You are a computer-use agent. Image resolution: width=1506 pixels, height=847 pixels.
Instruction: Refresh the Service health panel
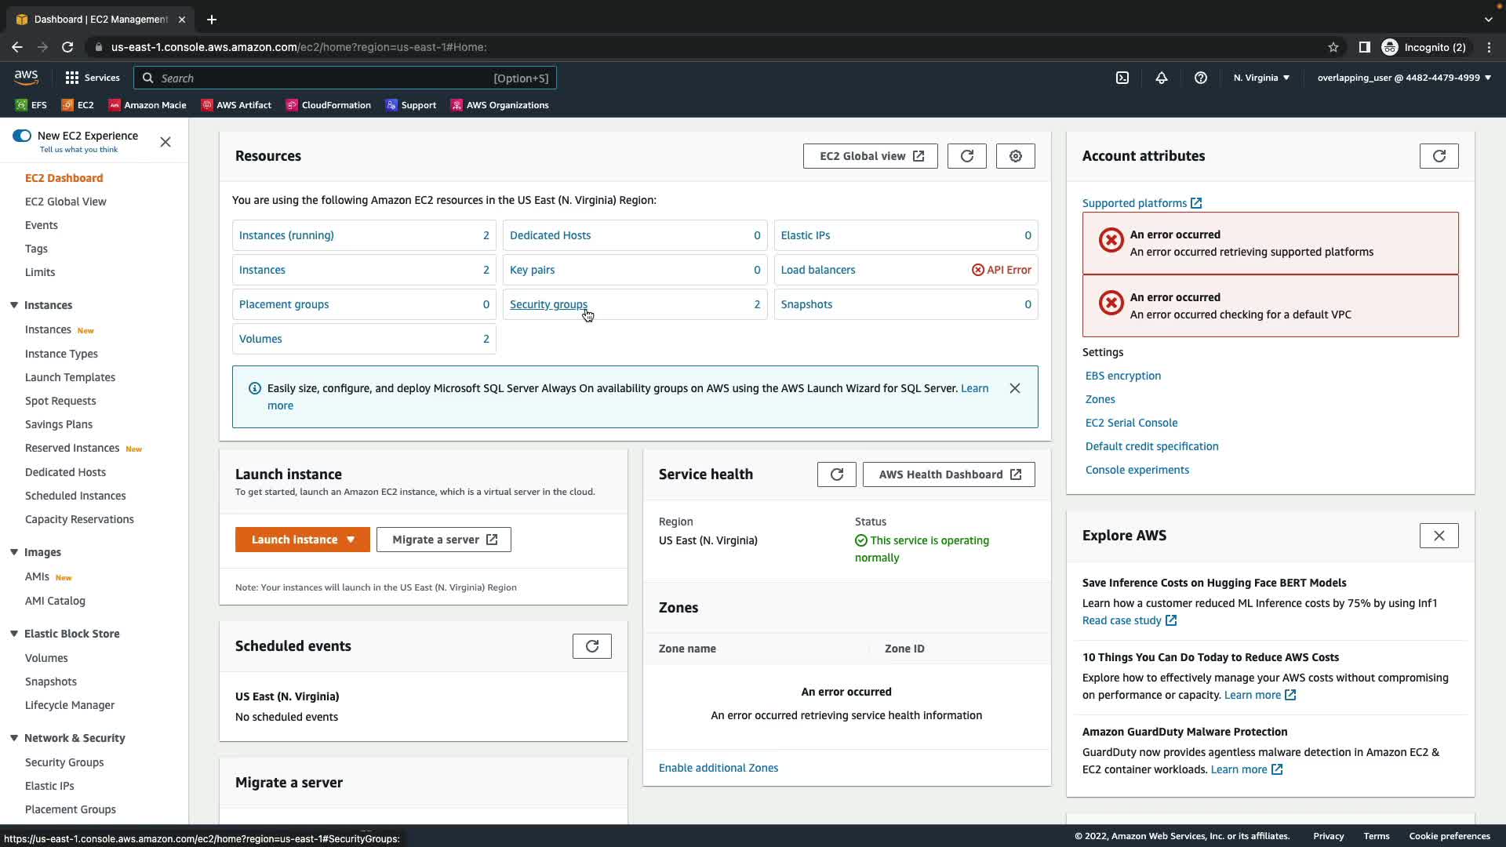pyautogui.click(x=836, y=474)
